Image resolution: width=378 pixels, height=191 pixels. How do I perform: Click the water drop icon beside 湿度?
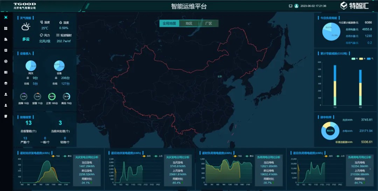61,22
